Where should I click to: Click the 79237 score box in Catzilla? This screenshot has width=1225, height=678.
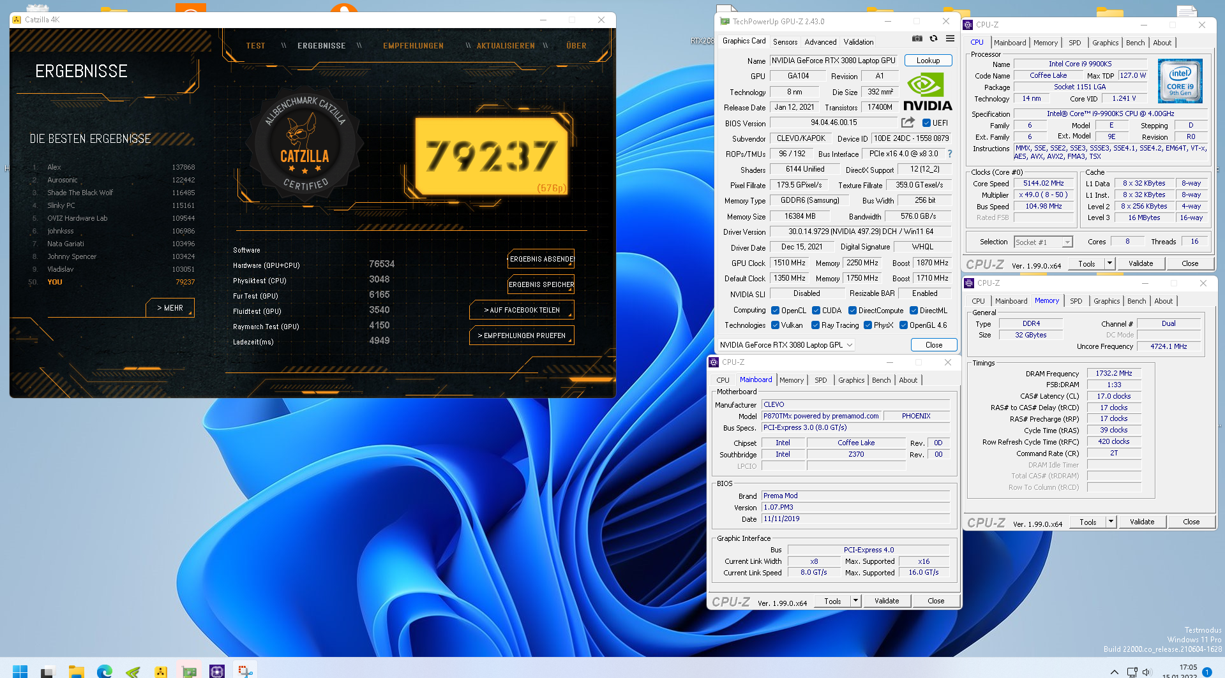click(491, 156)
